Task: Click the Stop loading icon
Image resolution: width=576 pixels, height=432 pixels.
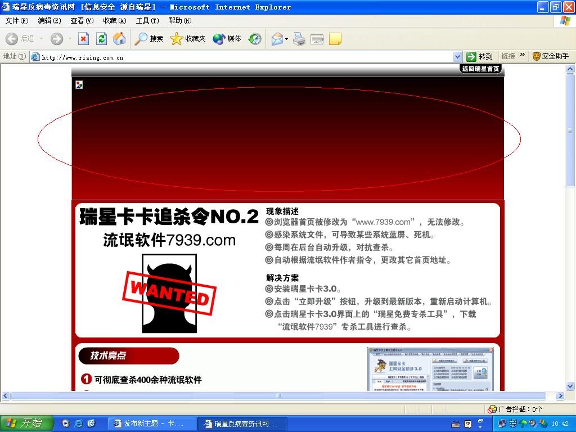Action: tap(84, 39)
